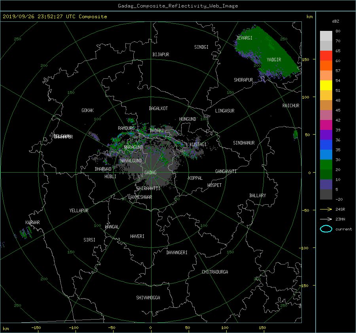Select the green 30 dBZ color swatch
Screen dimensions: 356x333
326,165
